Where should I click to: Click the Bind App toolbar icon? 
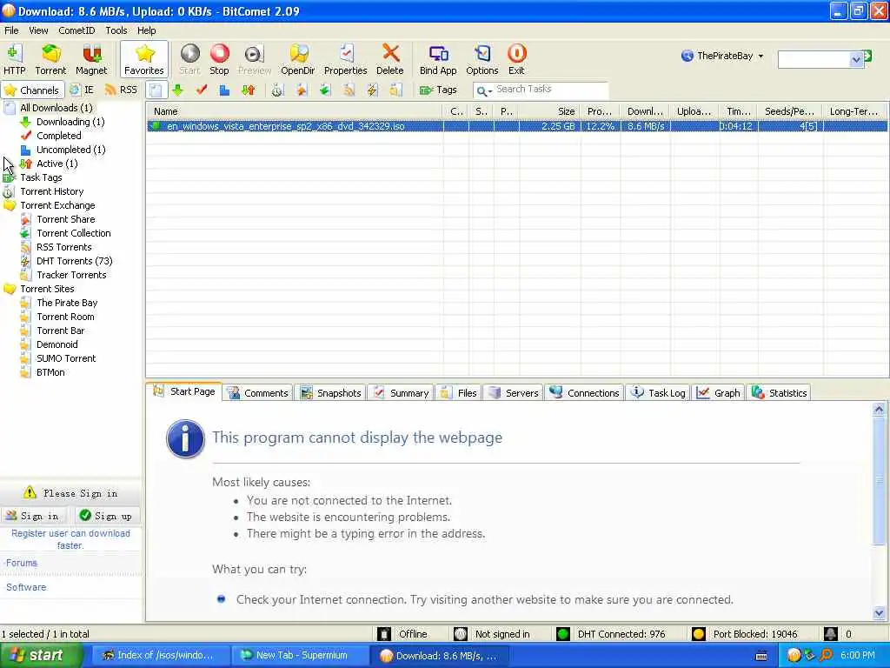(x=438, y=59)
